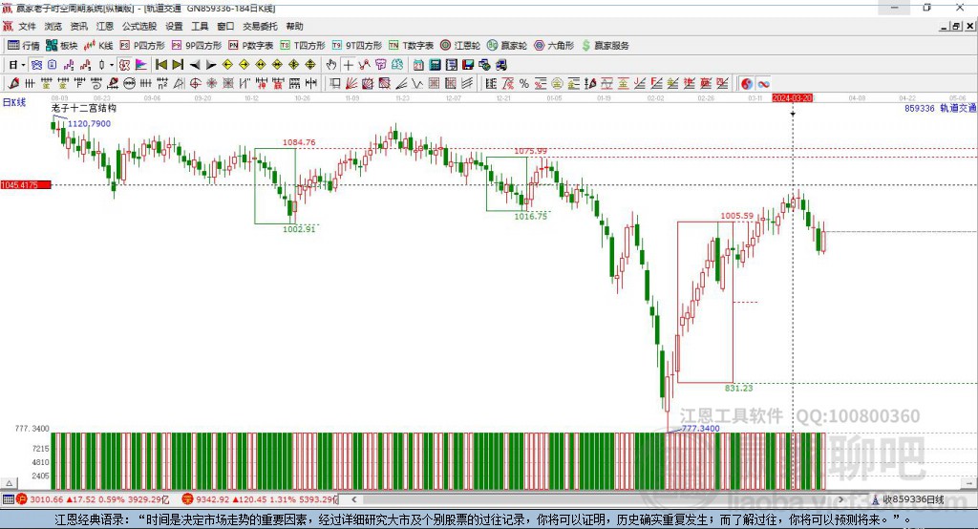Click the 日K线 label
This screenshot has width=978, height=529.
(14, 102)
